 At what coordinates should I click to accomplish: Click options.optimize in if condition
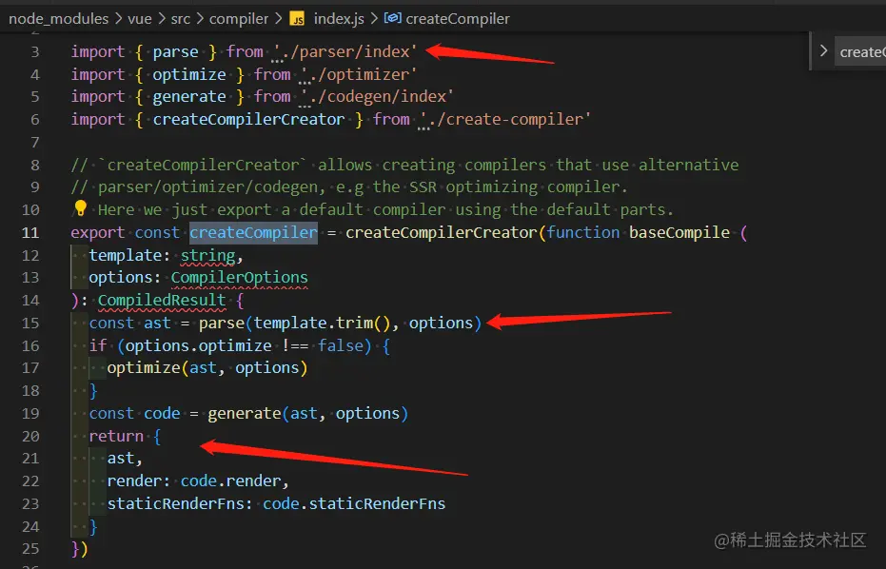198,345
